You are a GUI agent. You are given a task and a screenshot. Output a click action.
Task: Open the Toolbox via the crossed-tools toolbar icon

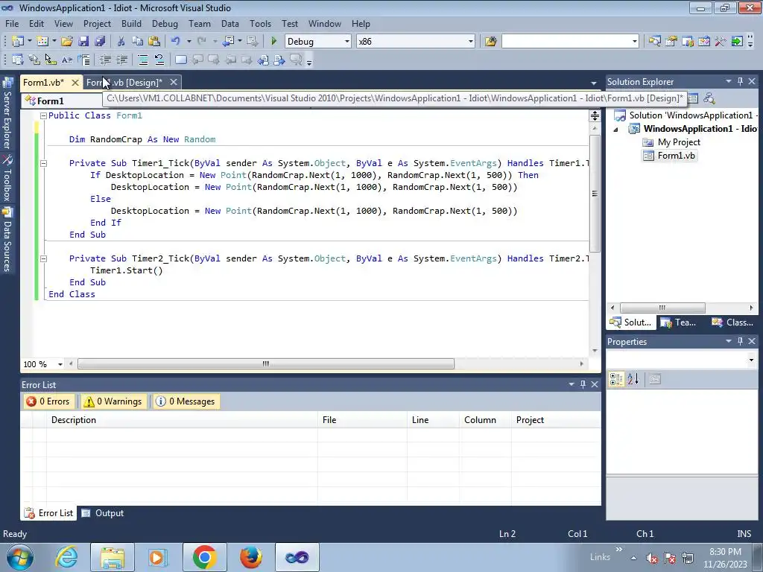[x=721, y=42]
